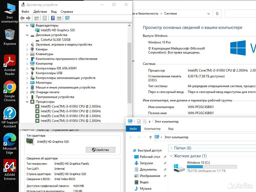The height and width of the screenshot is (192, 256).
Task: Open the Действие menu in Device Manager
Action: 40,12
